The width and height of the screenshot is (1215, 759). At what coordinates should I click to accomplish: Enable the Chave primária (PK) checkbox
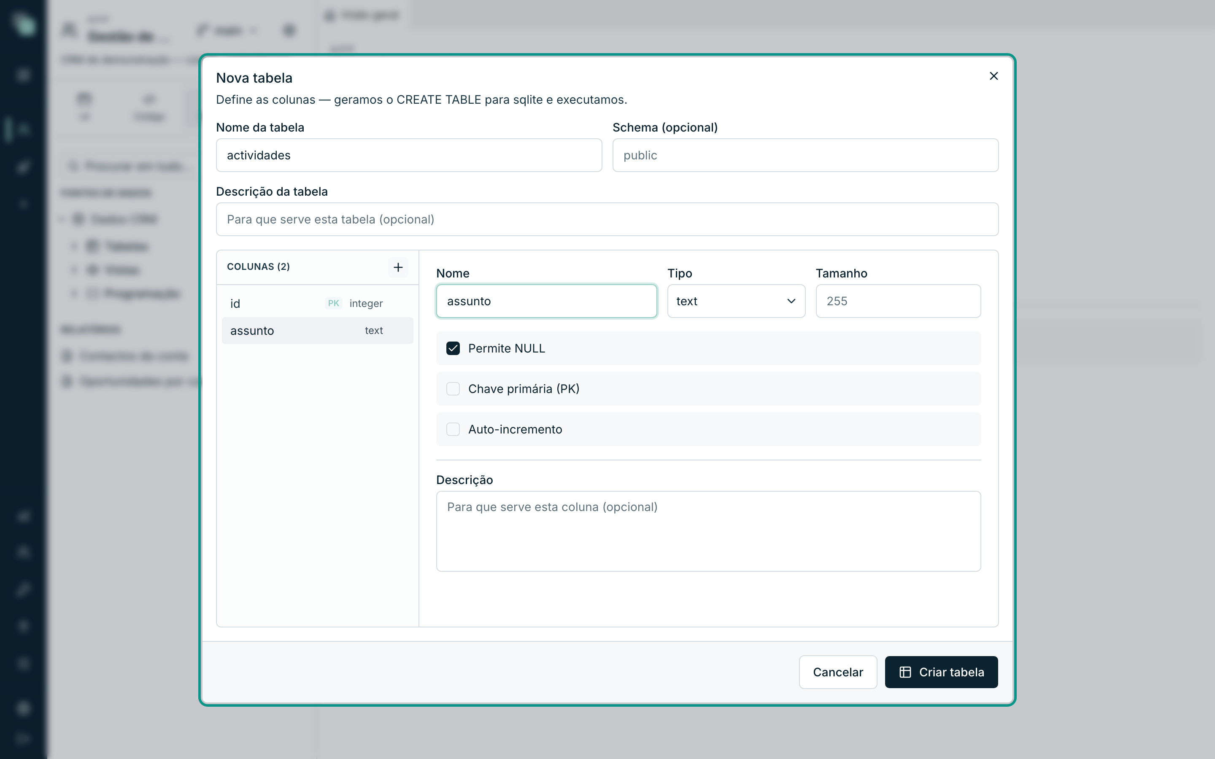point(453,389)
